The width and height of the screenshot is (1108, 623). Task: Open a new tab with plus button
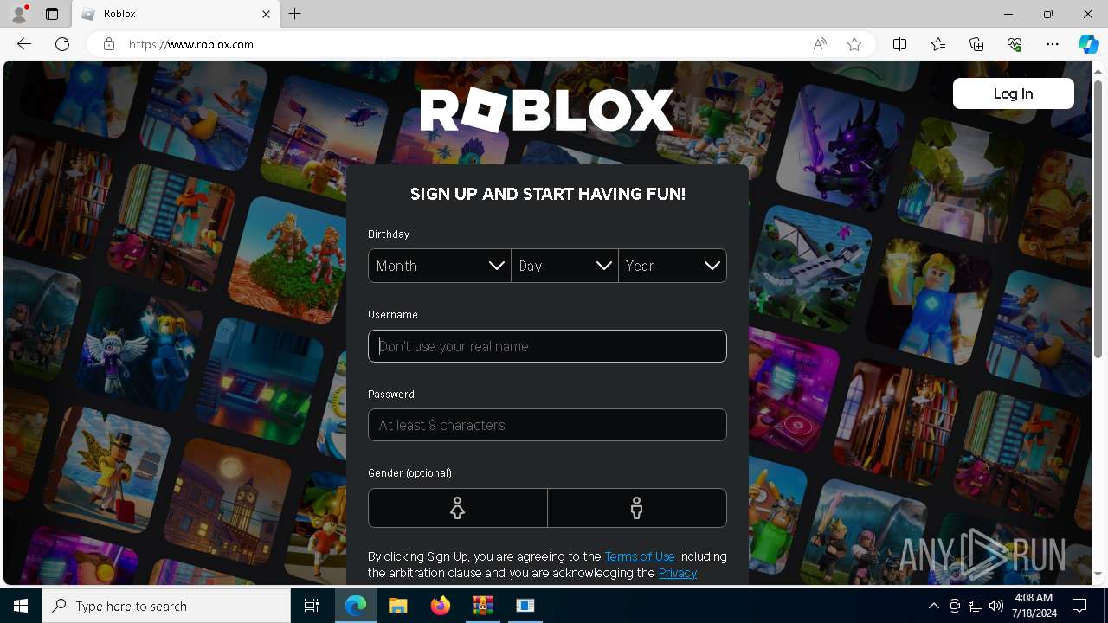point(295,14)
